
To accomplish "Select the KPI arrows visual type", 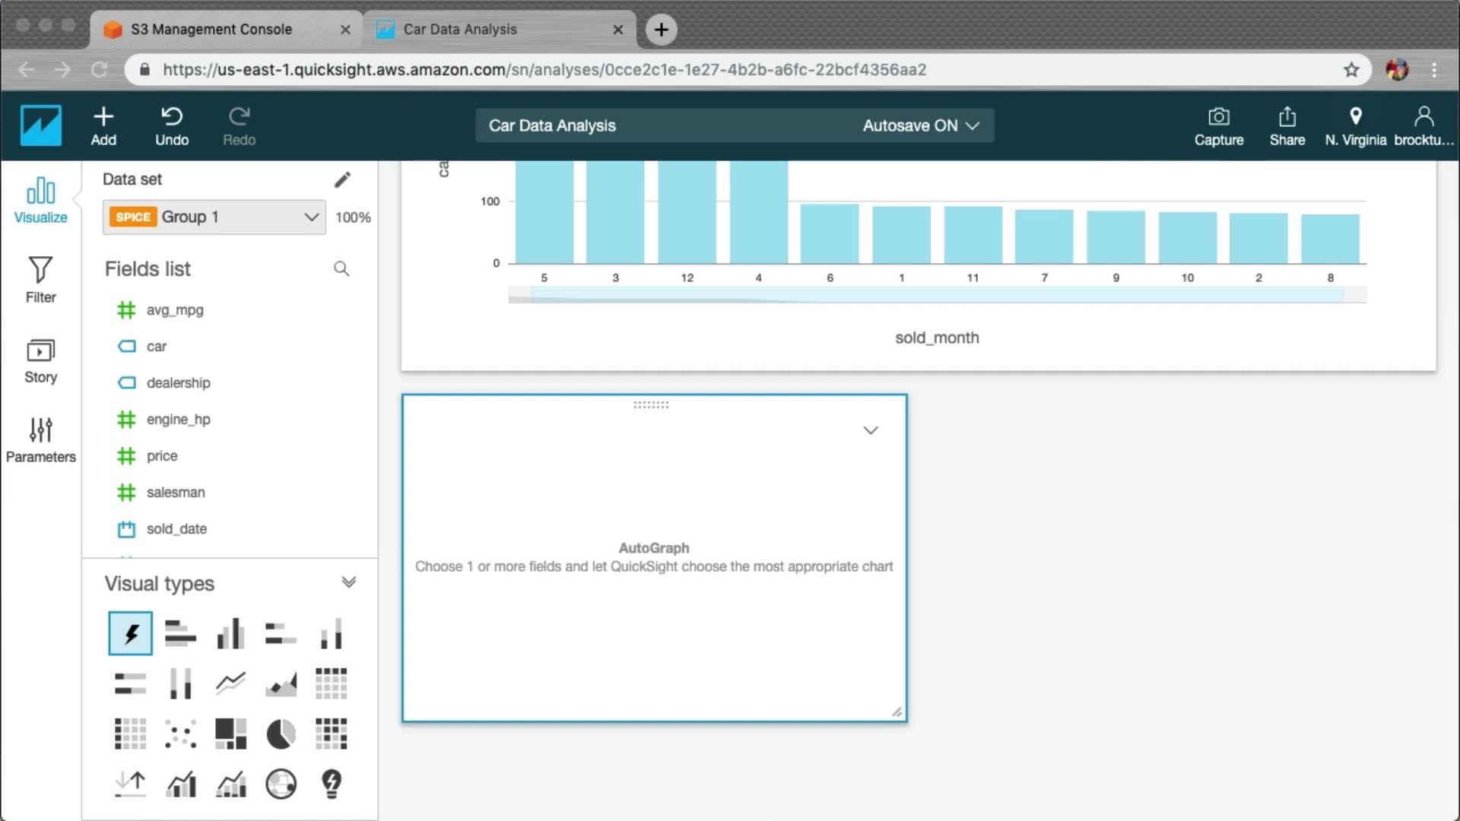I will tap(130, 784).
